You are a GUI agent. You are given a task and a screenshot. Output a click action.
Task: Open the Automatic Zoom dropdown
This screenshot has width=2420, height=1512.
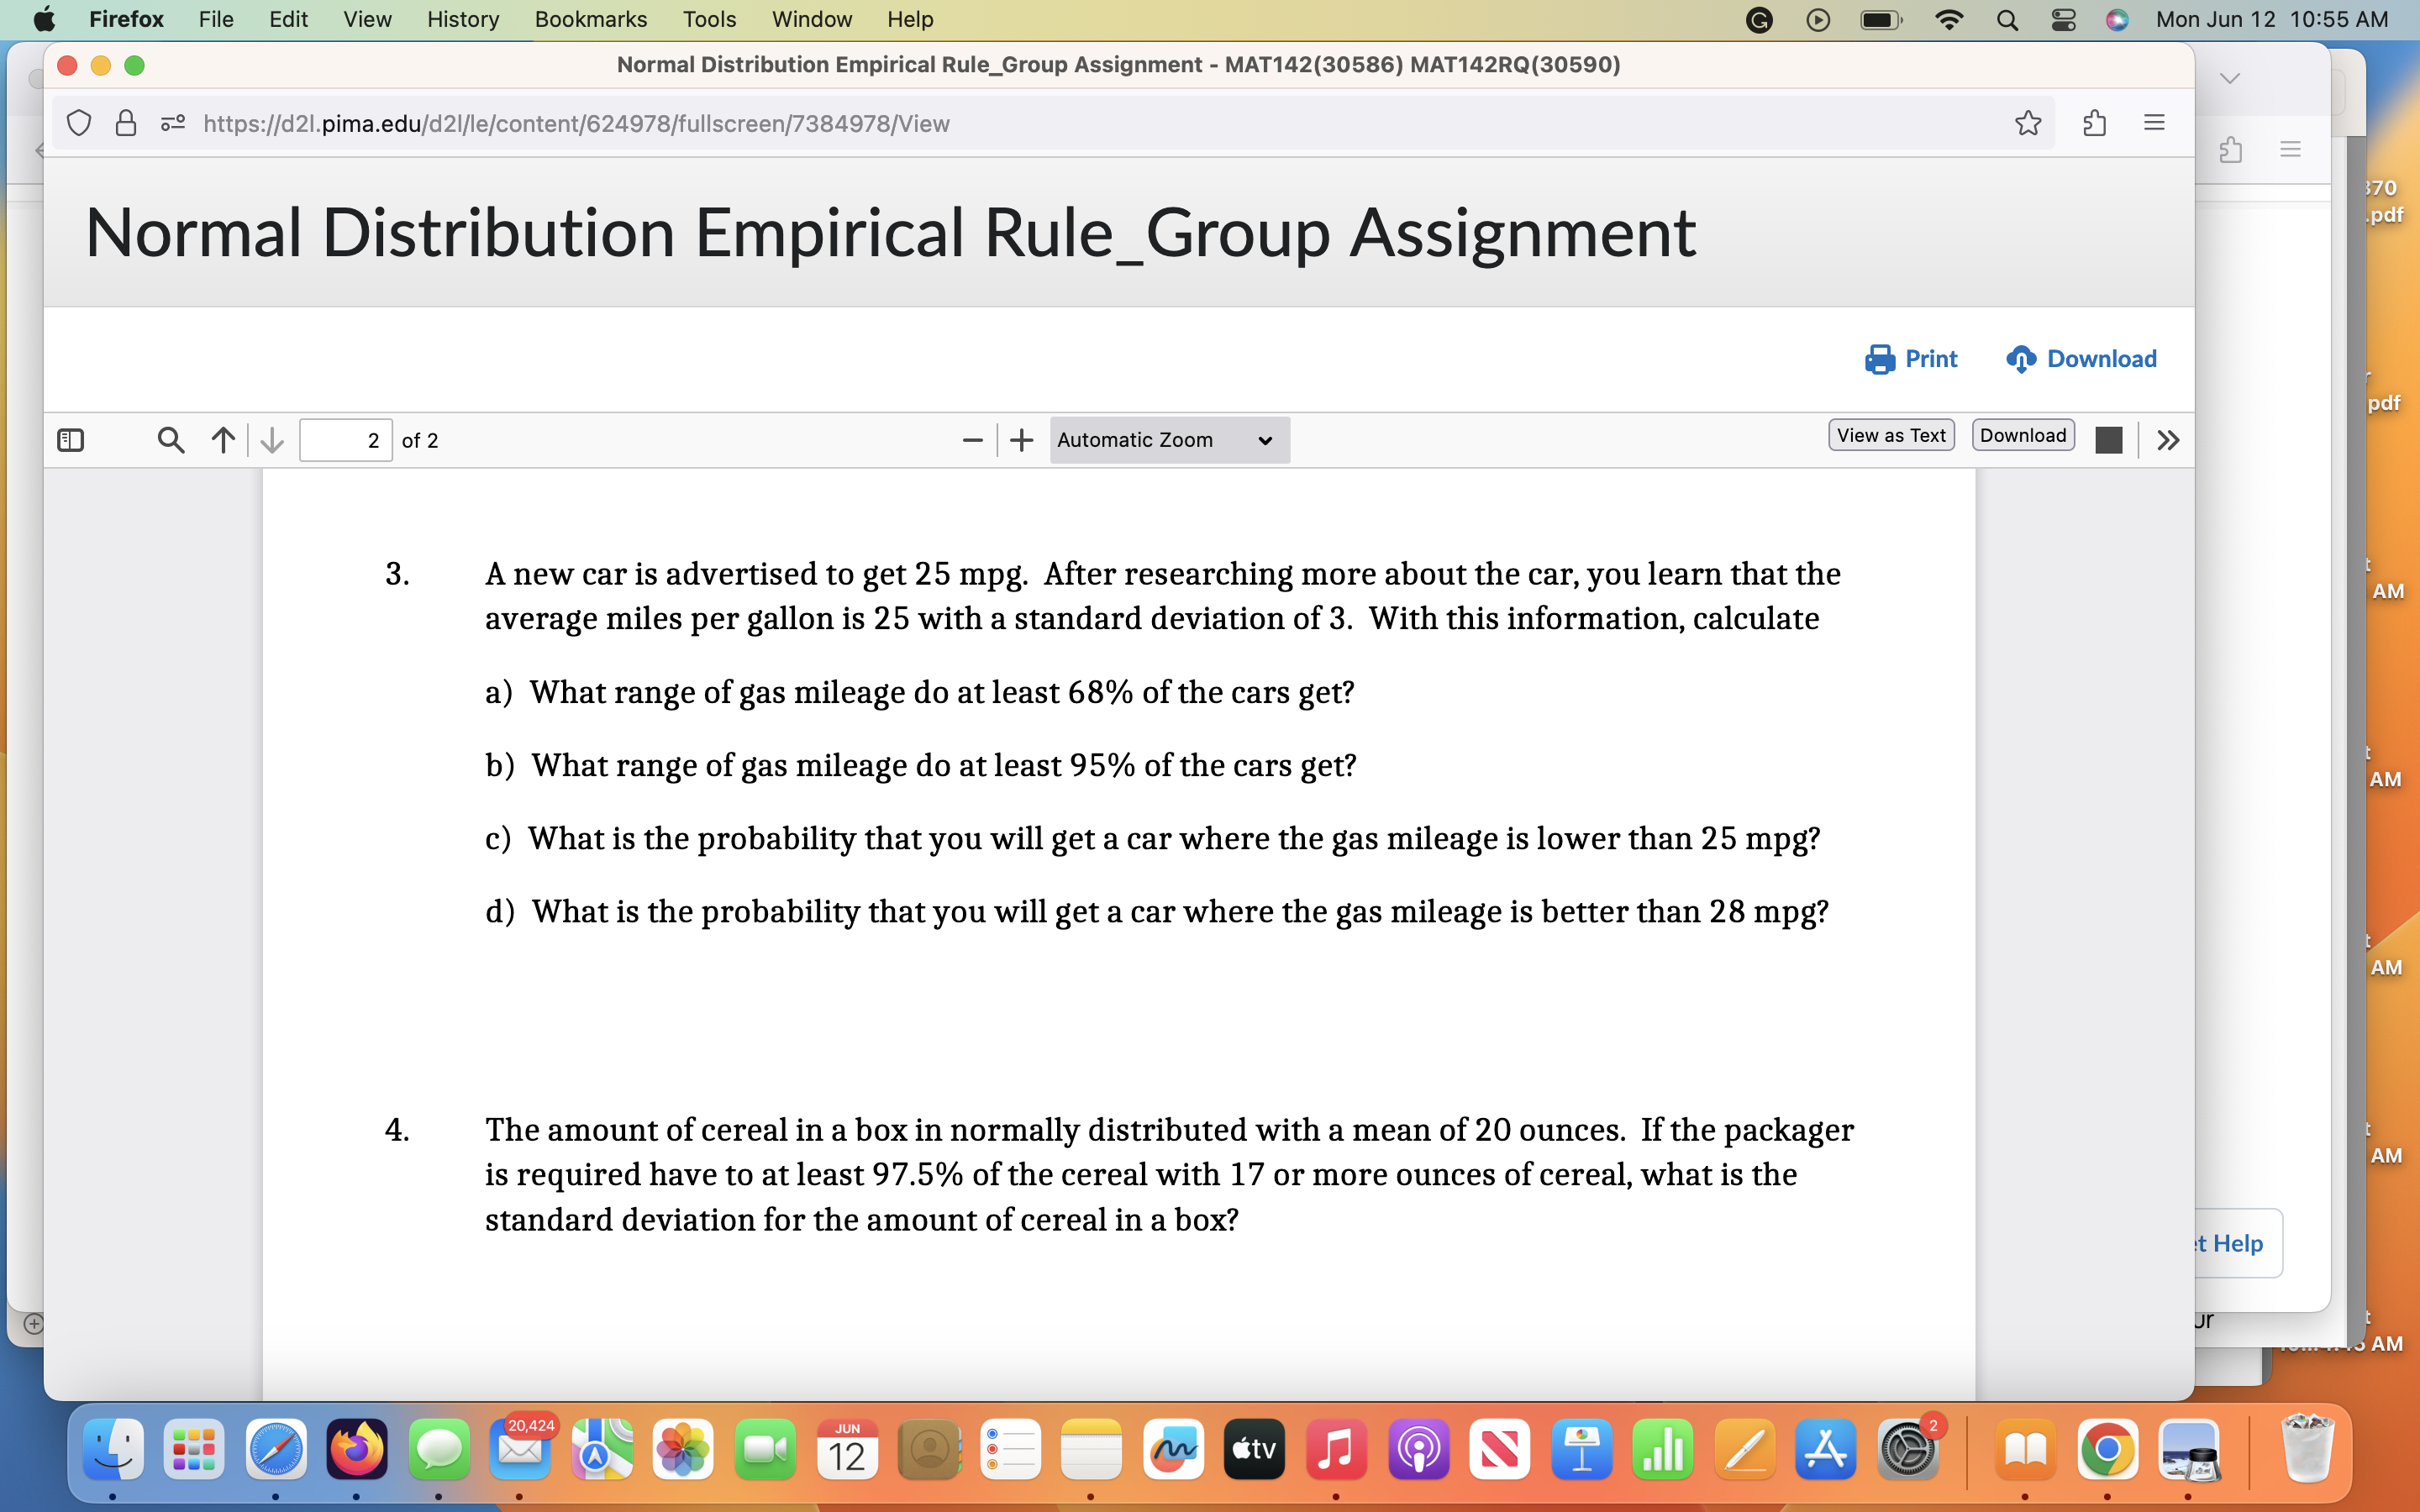[x=1168, y=439]
